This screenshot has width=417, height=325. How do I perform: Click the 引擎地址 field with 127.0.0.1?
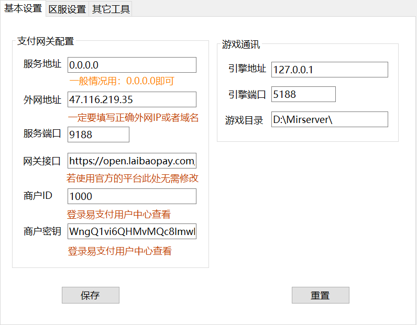tap(330, 70)
